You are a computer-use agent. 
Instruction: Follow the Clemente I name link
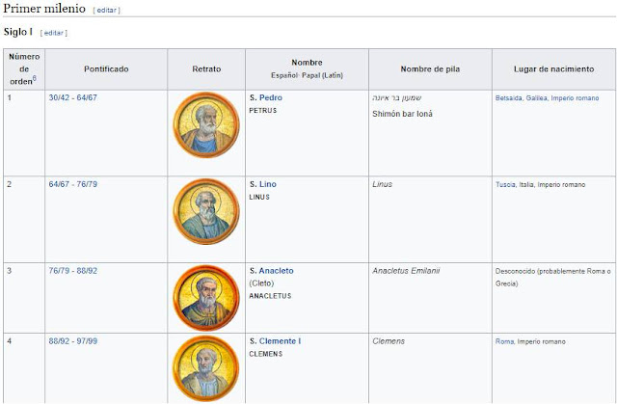point(280,341)
